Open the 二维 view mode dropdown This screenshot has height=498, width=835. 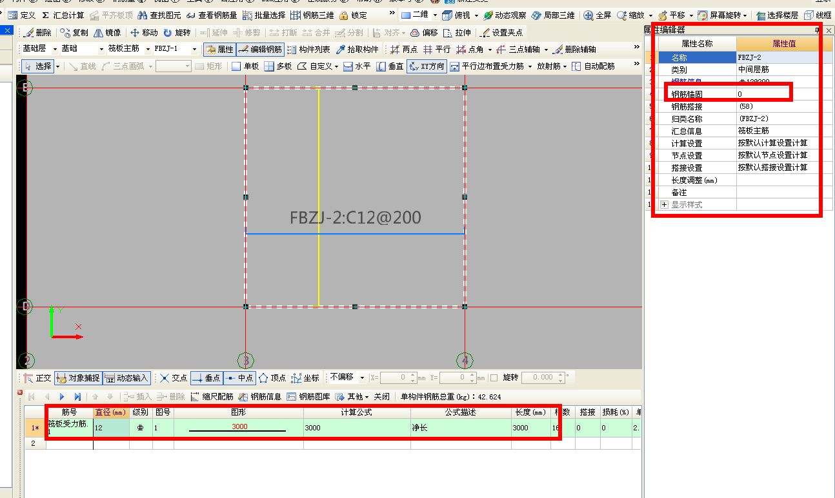click(434, 15)
